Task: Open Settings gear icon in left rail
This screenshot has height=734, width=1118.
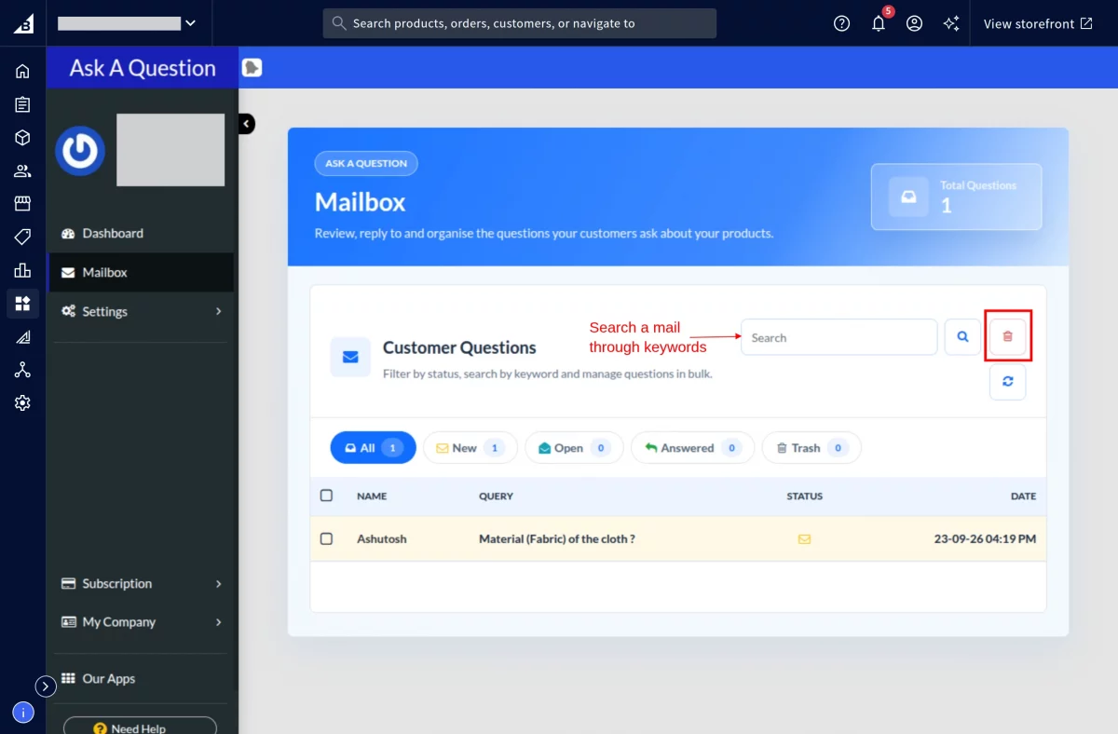Action: coord(22,402)
